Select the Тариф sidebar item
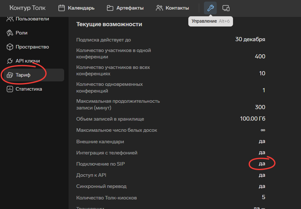301x209 pixels. 34,75
